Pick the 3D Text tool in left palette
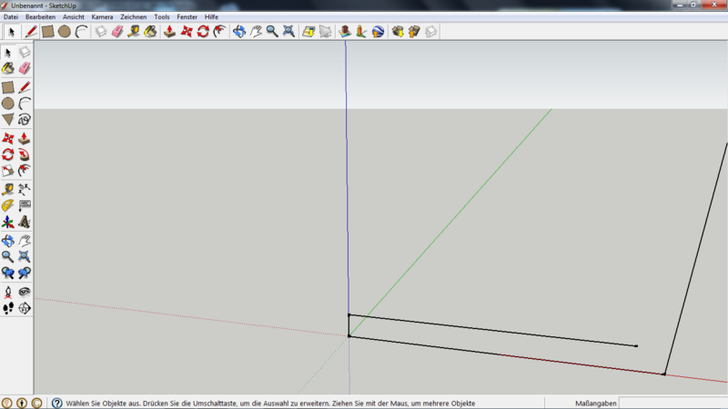 [x=25, y=222]
